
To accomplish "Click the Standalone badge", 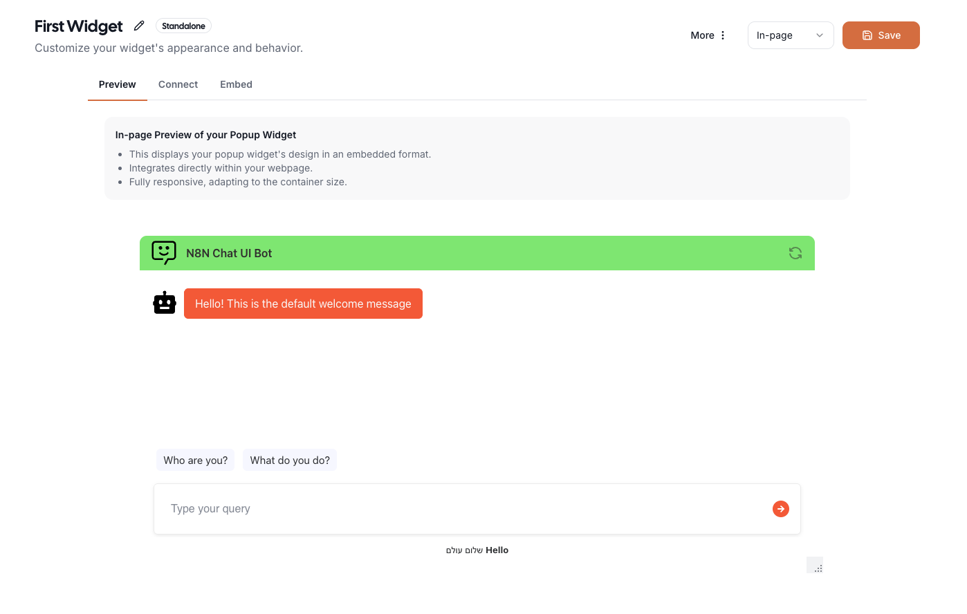I will point(183,26).
